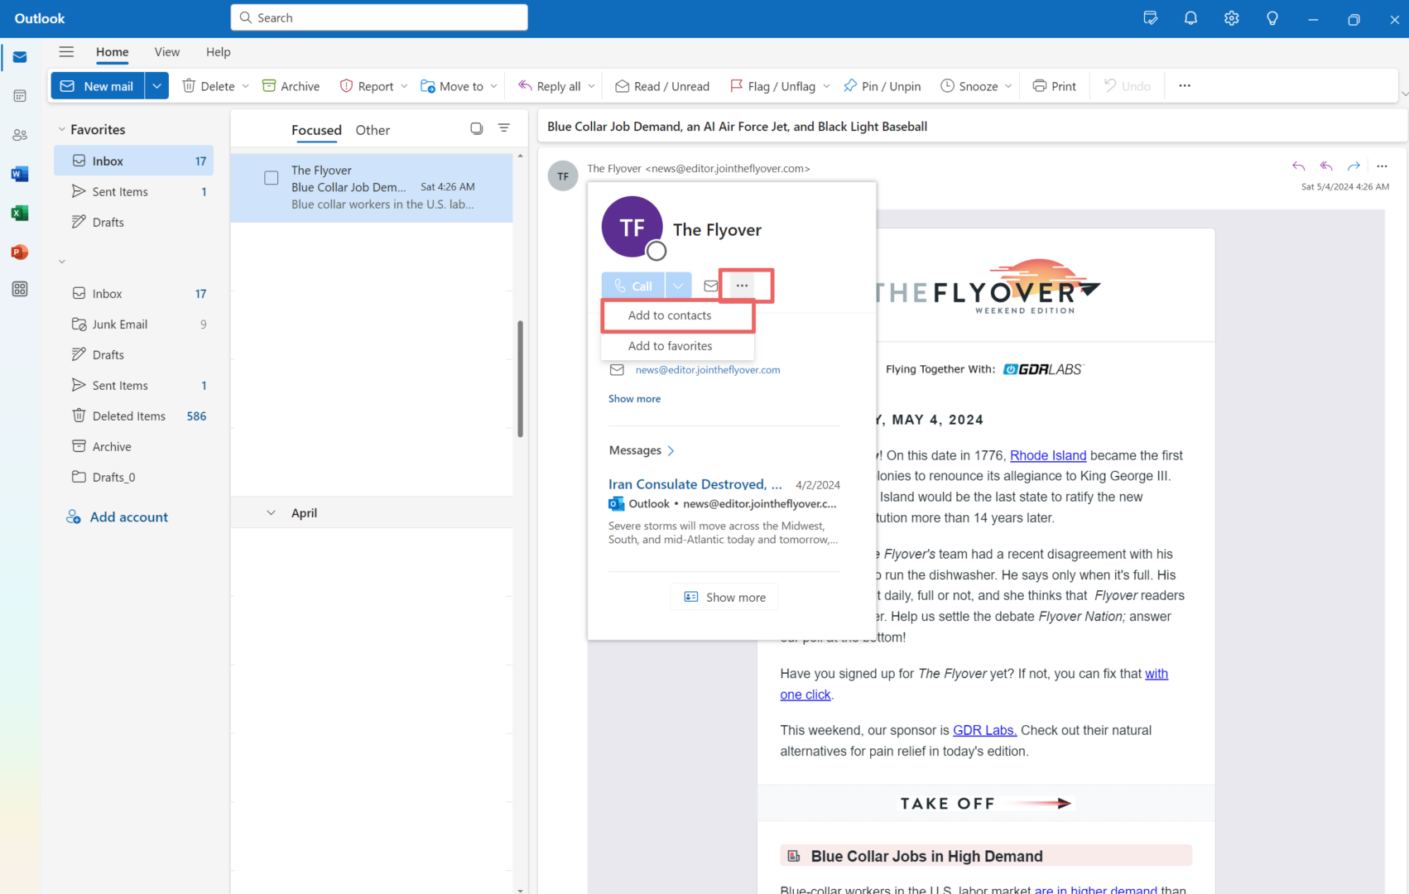Click the Forward arrow in reading pane
This screenshot has height=894, width=1409.
[1354, 166]
